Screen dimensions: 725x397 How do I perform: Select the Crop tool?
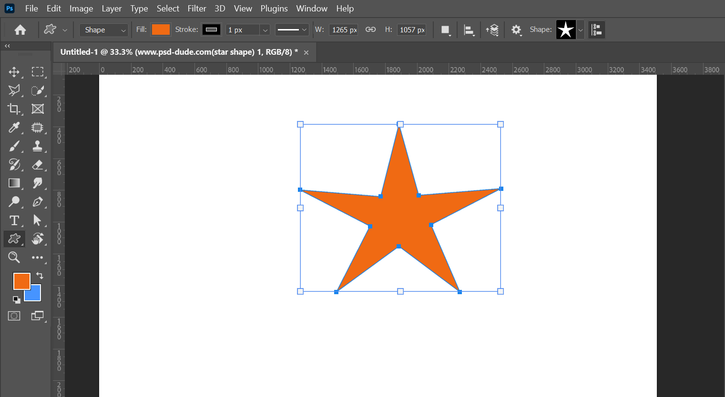14,109
